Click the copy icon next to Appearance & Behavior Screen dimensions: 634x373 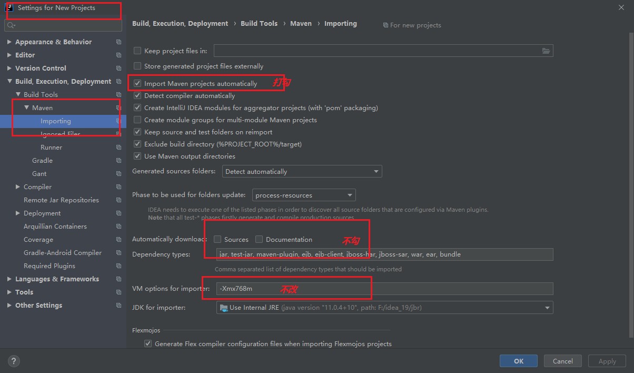(118, 42)
